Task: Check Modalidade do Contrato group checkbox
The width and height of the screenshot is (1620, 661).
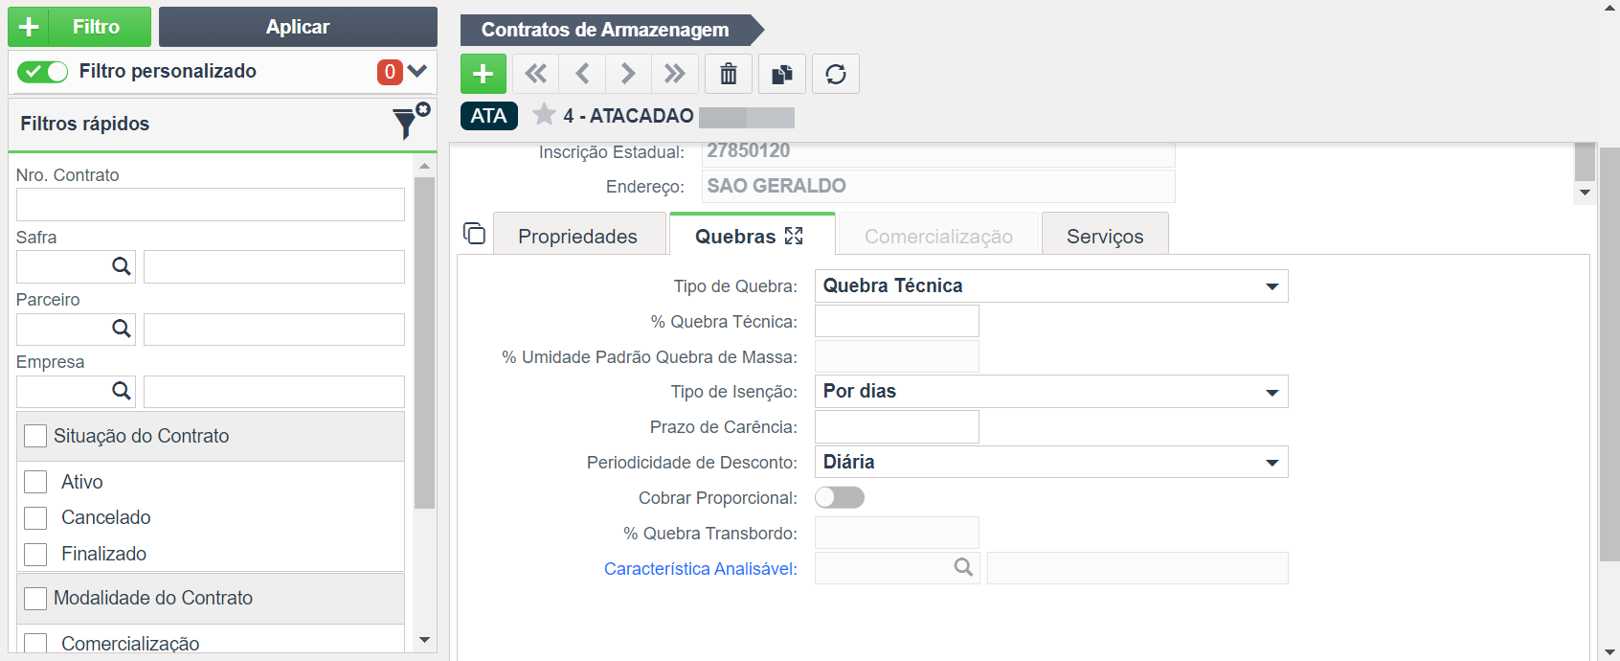Action: pyautogui.click(x=35, y=599)
